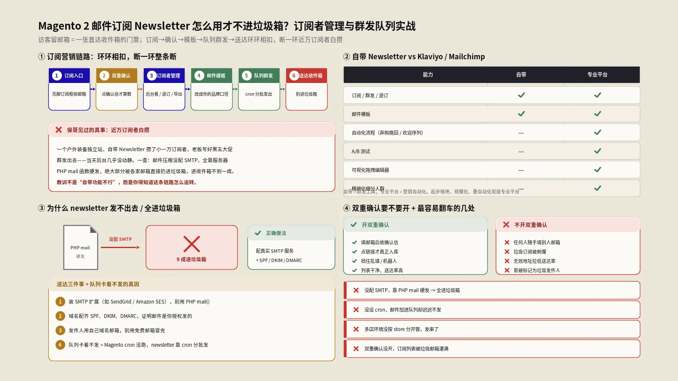Click the 订阅 / 群发 / 退订 row label

pyautogui.click(x=370, y=96)
